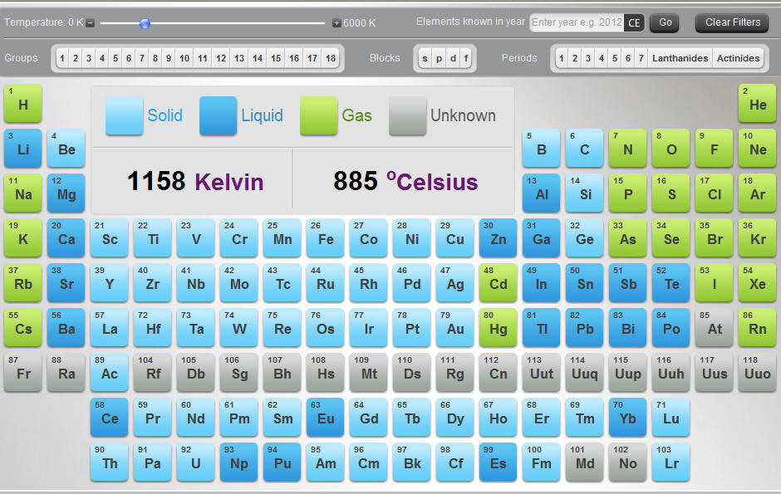781x494 pixels.
Task: Select the f block filter
Action: (x=466, y=58)
